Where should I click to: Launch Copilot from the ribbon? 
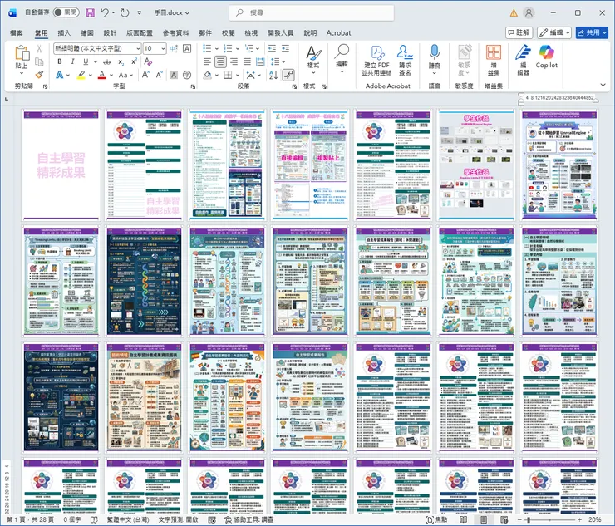pyautogui.click(x=546, y=57)
